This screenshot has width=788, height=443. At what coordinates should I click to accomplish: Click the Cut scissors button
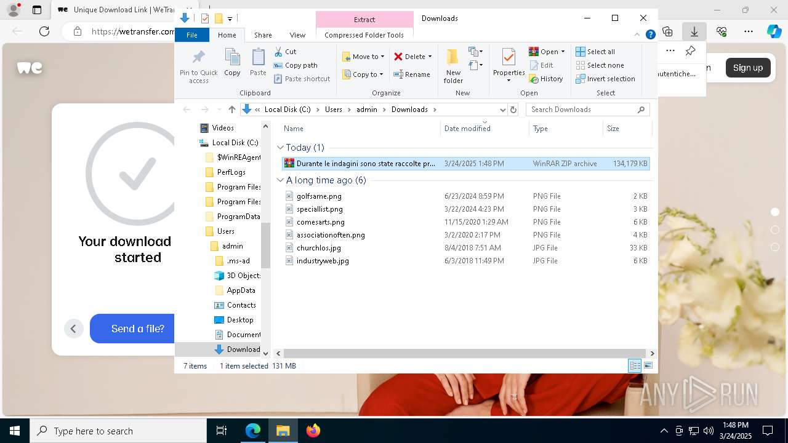tap(285, 52)
